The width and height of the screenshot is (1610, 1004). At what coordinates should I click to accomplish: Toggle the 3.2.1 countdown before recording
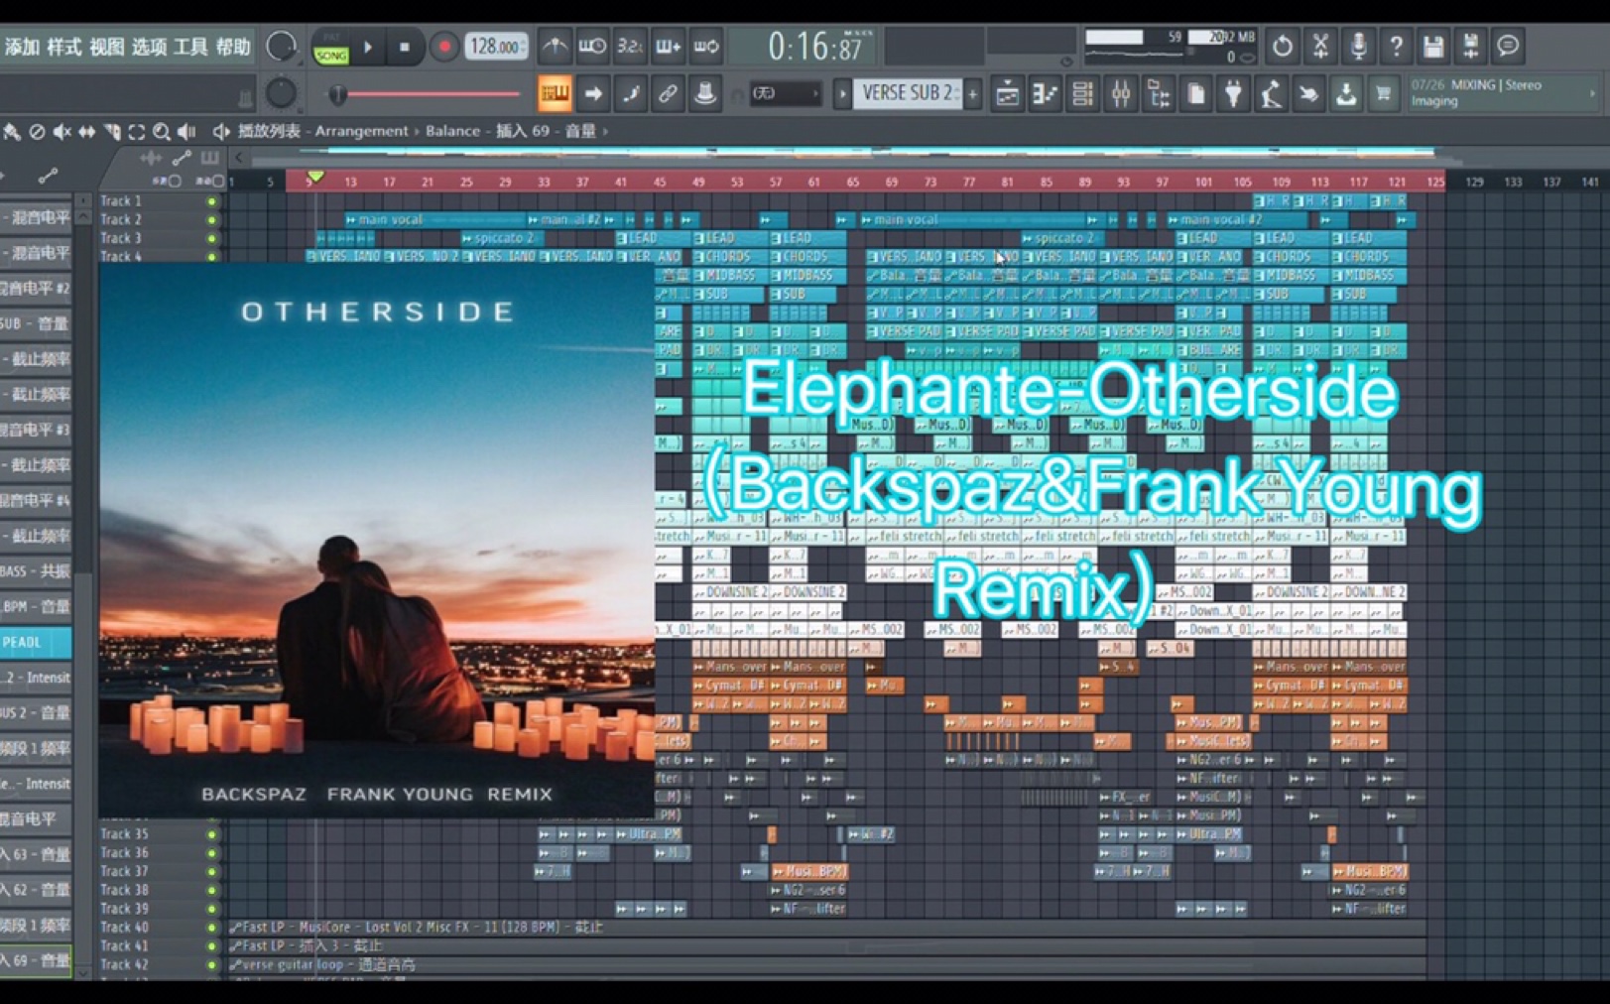(630, 47)
